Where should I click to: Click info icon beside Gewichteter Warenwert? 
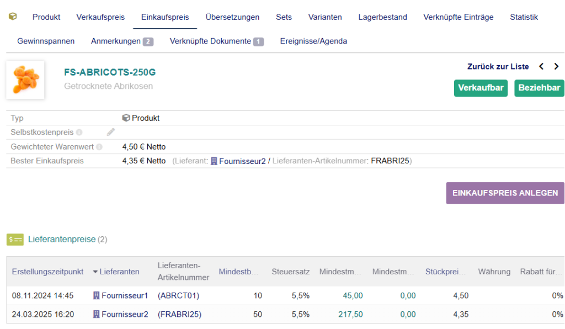click(99, 147)
